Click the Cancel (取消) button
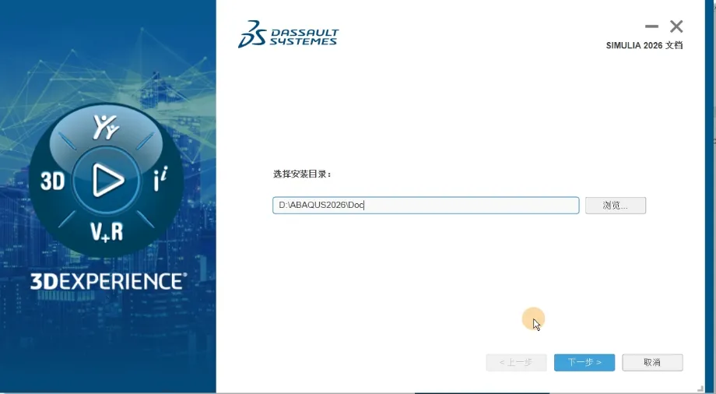The width and height of the screenshot is (716, 394). [652, 362]
